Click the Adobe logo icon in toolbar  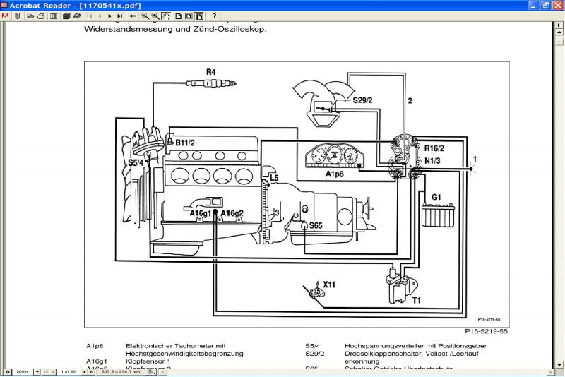[x=5, y=16]
